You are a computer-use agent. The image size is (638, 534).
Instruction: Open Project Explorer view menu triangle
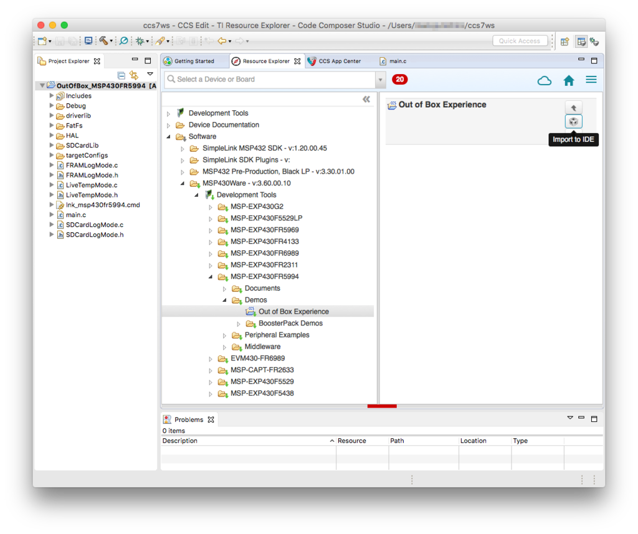coord(150,74)
